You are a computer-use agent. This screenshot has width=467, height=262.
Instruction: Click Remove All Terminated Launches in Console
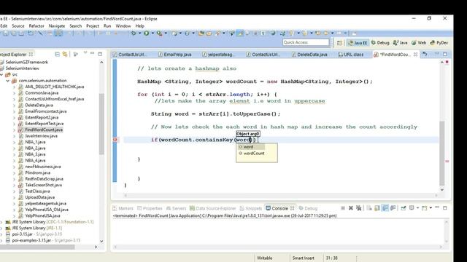point(359,208)
